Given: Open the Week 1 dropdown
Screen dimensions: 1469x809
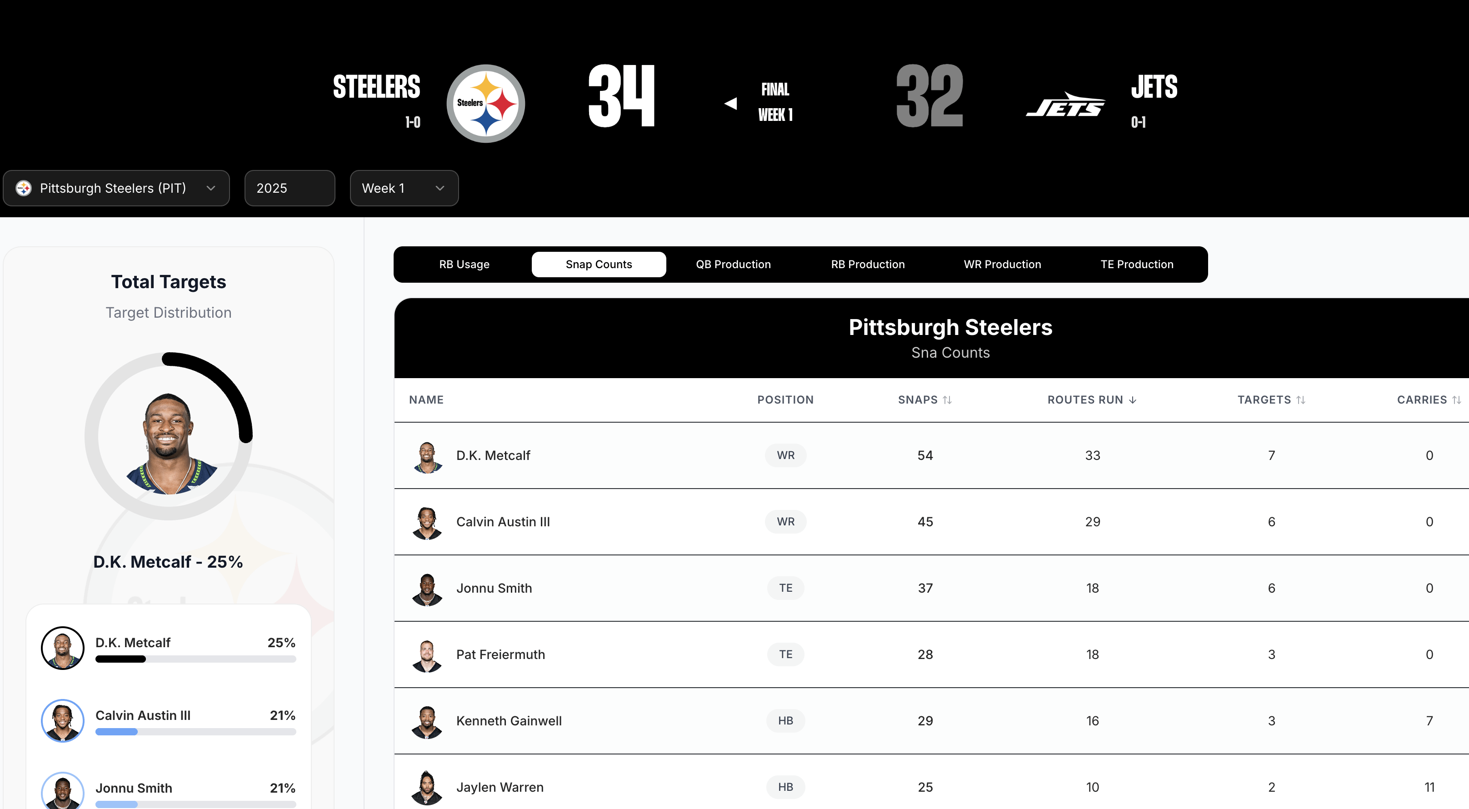Looking at the screenshot, I should pos(404,188).
